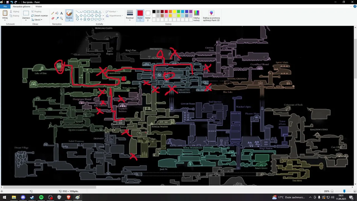Choose the straight line shape
This screenshot has height=201, width=357.
pyautogui.click(x=78, y=12)
